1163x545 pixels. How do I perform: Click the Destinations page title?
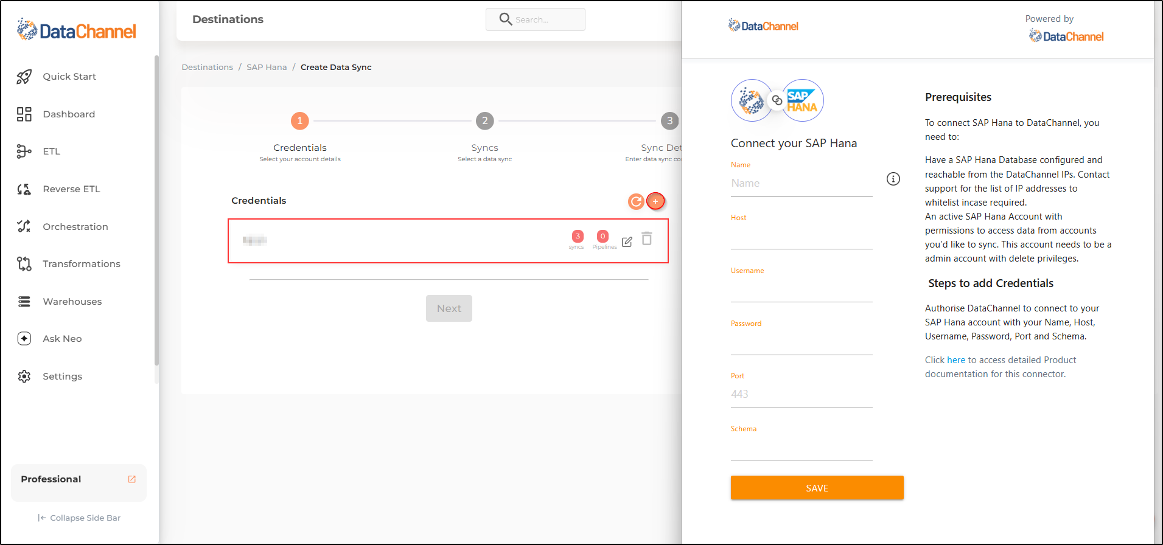click(x=228, y=19)
